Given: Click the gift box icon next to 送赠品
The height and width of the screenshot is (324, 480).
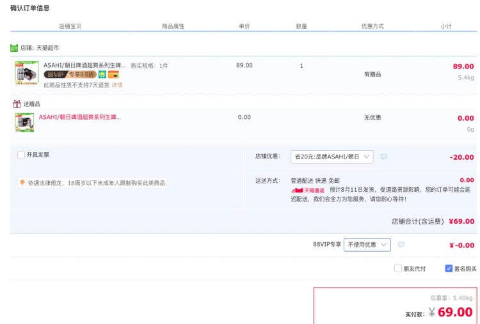Looking at the screenshot, I should 17,104.
